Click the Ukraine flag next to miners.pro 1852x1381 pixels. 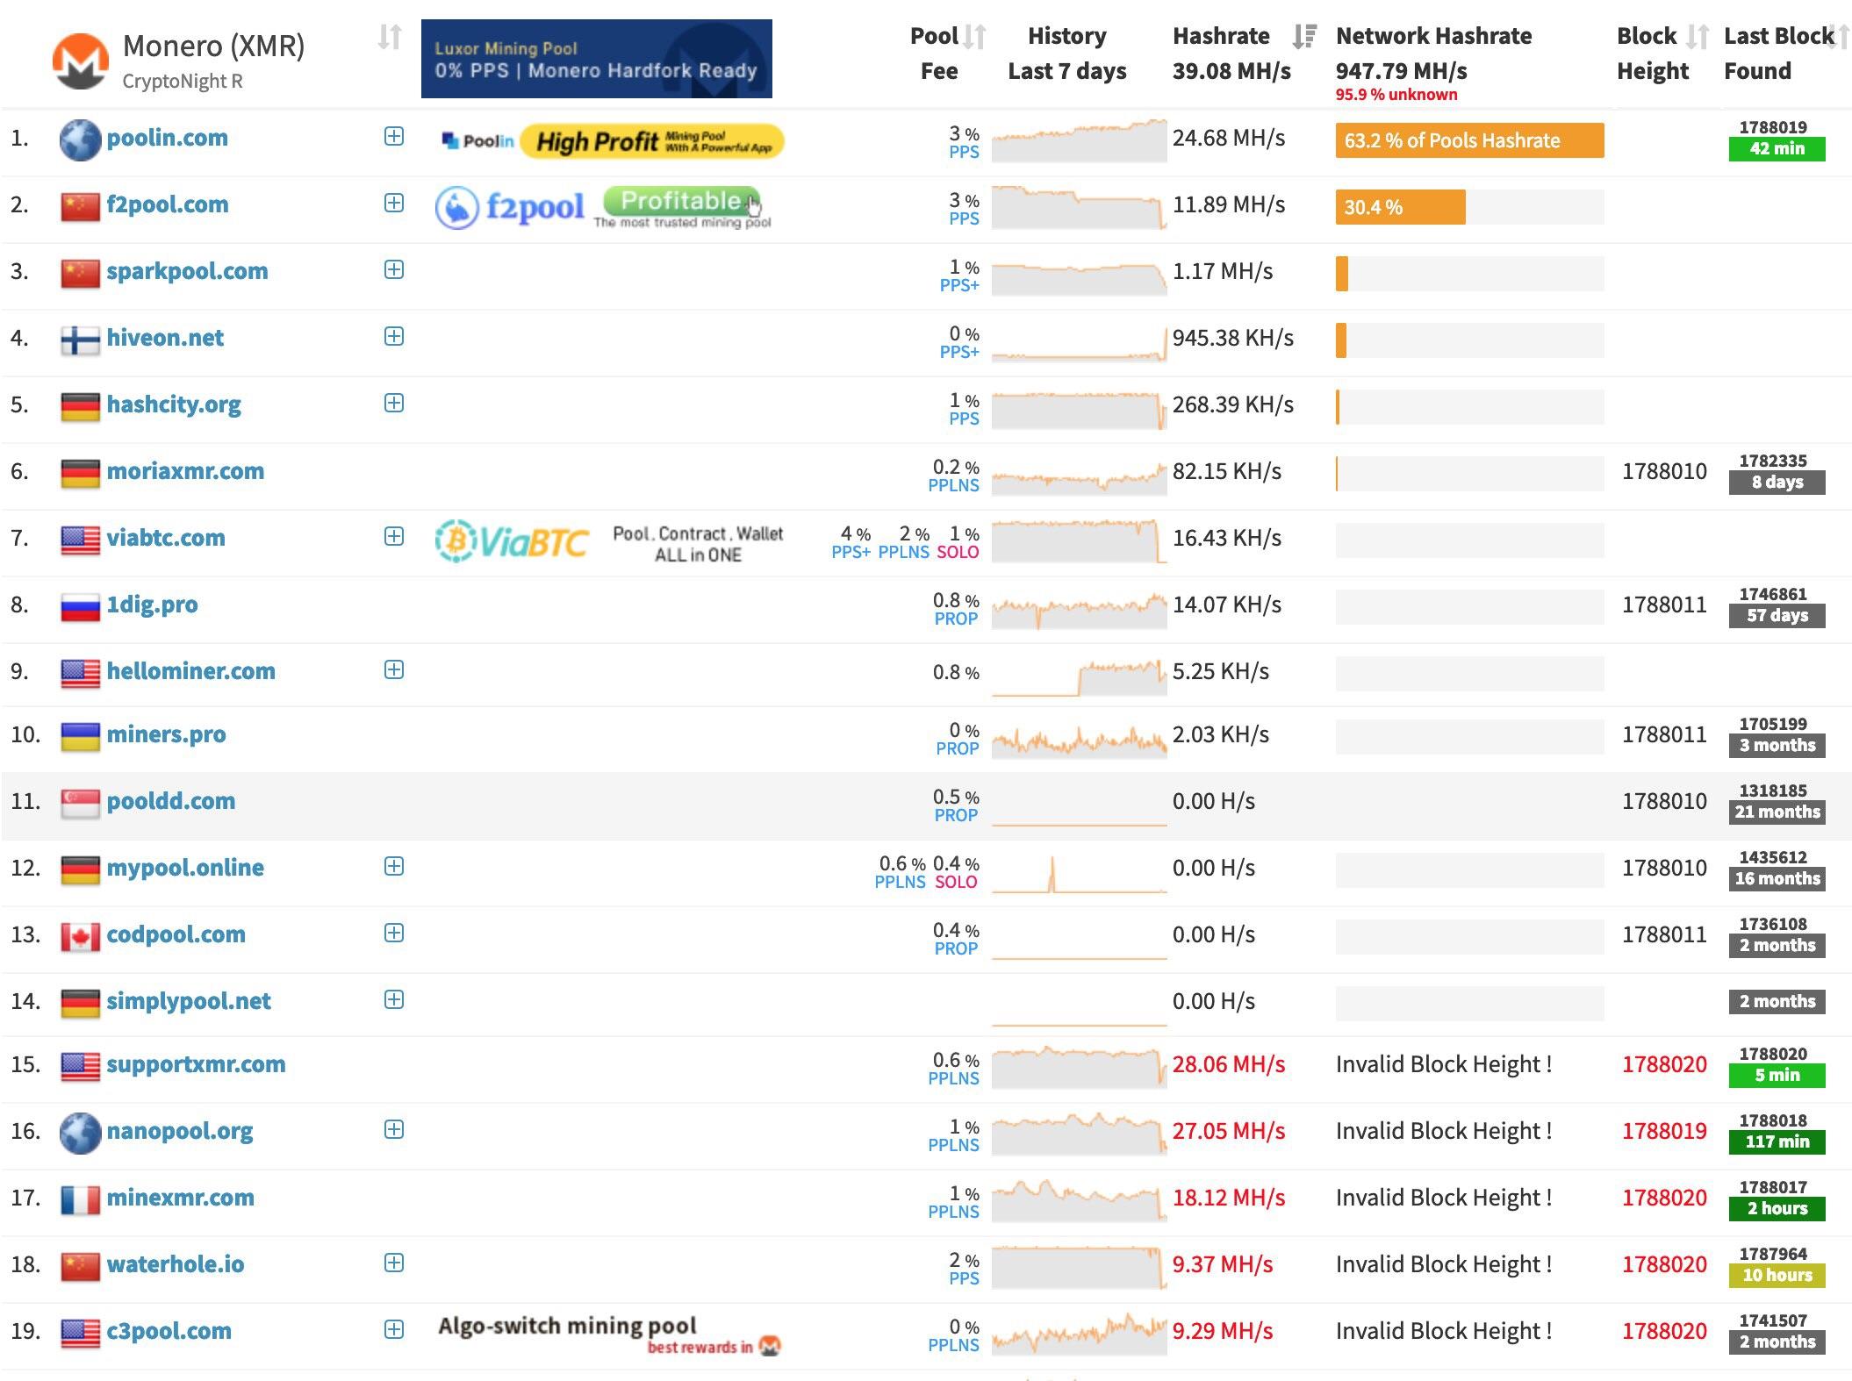tap(81, 737)
